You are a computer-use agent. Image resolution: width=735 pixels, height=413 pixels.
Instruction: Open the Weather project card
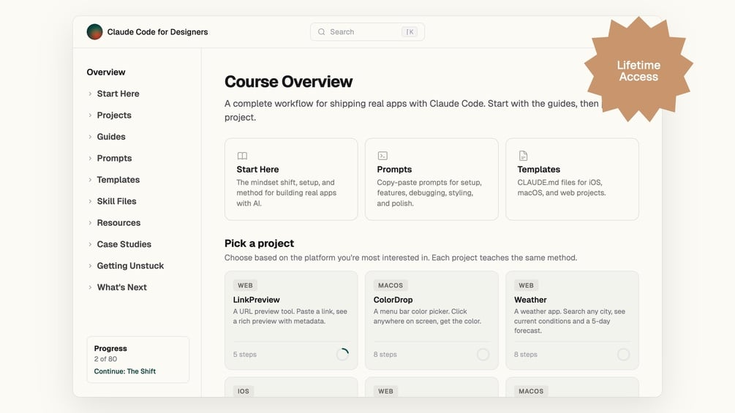[x=573, y=320]
